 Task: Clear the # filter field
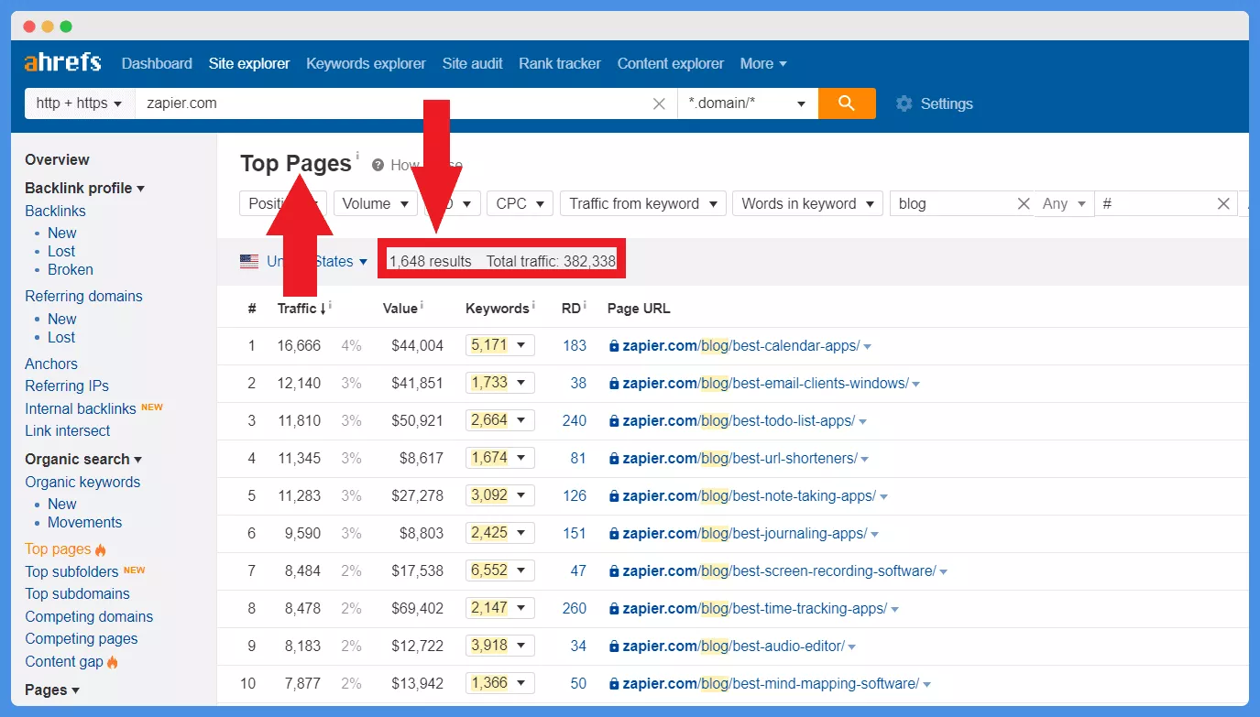coord(1223,203)
